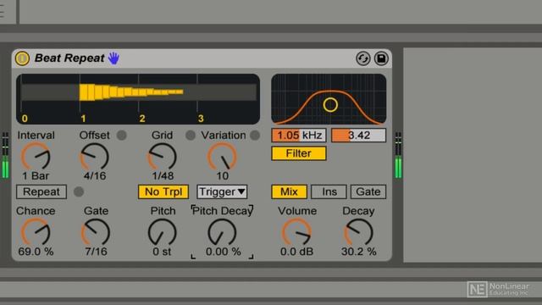Click the 3.42 filter width field

point(358,136)
